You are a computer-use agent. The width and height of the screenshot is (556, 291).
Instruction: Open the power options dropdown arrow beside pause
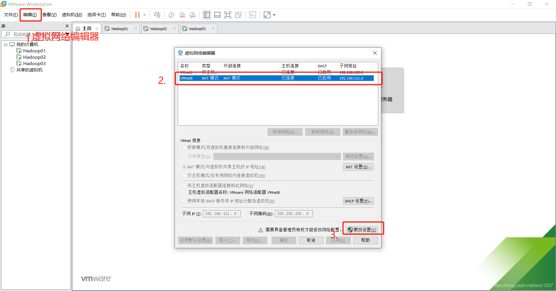144,15
